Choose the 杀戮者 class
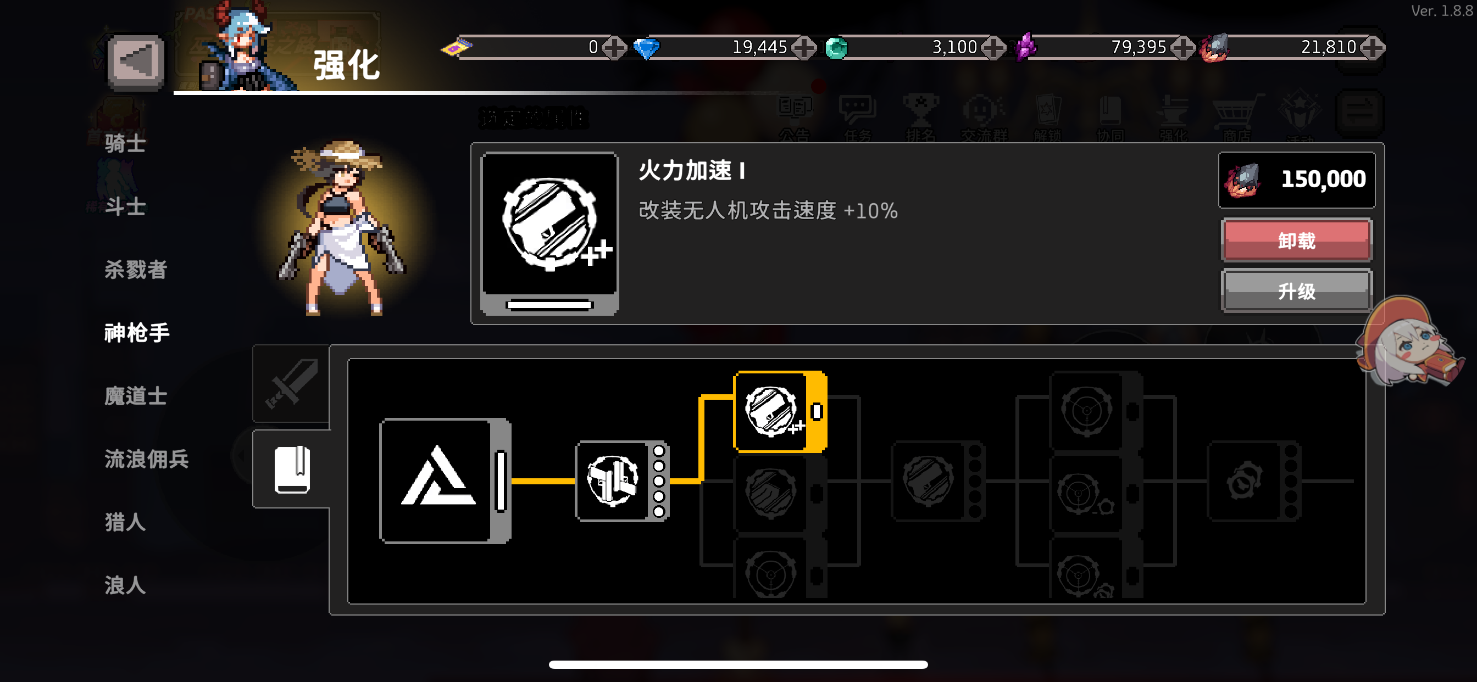 click(135, 270)
